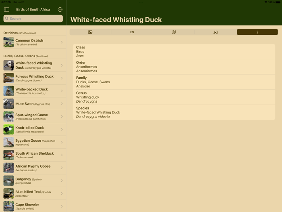Tap the chevron on Spur-winged Goose row
Image resolution: width=282 pixels, height=212 pixels.
[62, 116]
